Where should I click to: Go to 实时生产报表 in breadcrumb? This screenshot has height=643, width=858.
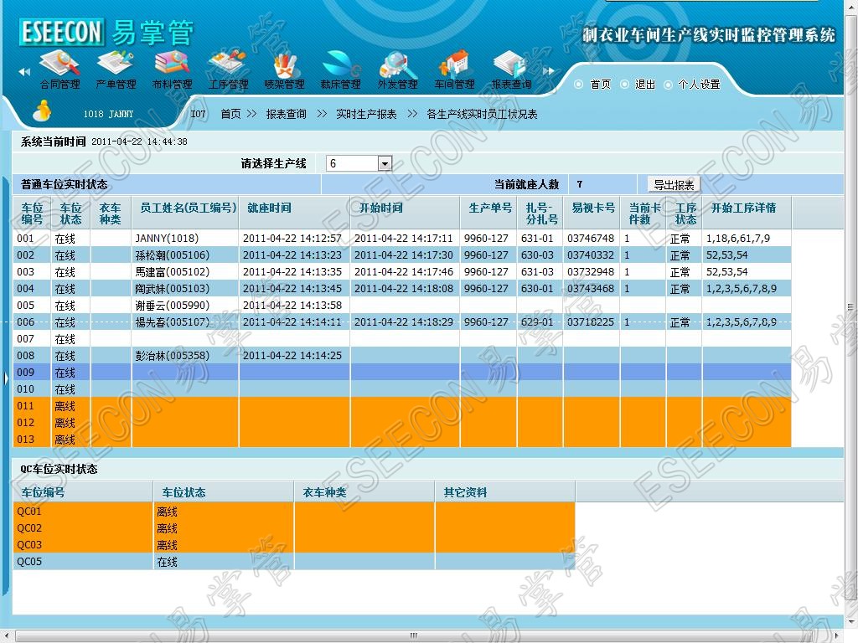coord(366,114)
